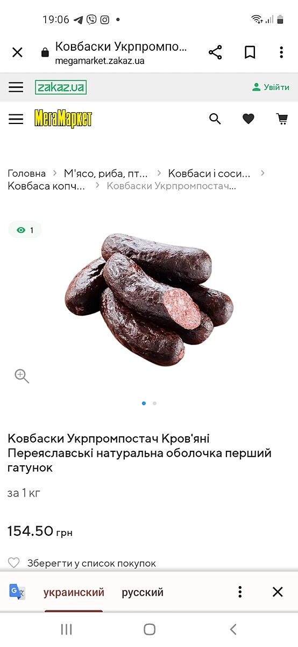Open translate bar three-dot options
298x647 pixels.
pyautogui.click(x=240, y=592)
